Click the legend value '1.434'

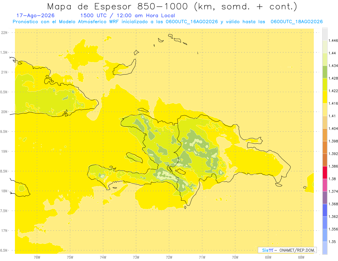(333, 66)
